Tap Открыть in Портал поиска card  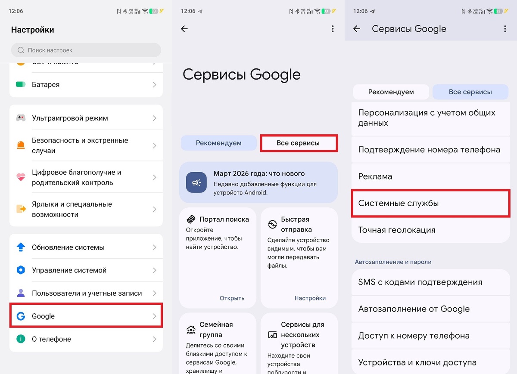click(x=232, y=298)
